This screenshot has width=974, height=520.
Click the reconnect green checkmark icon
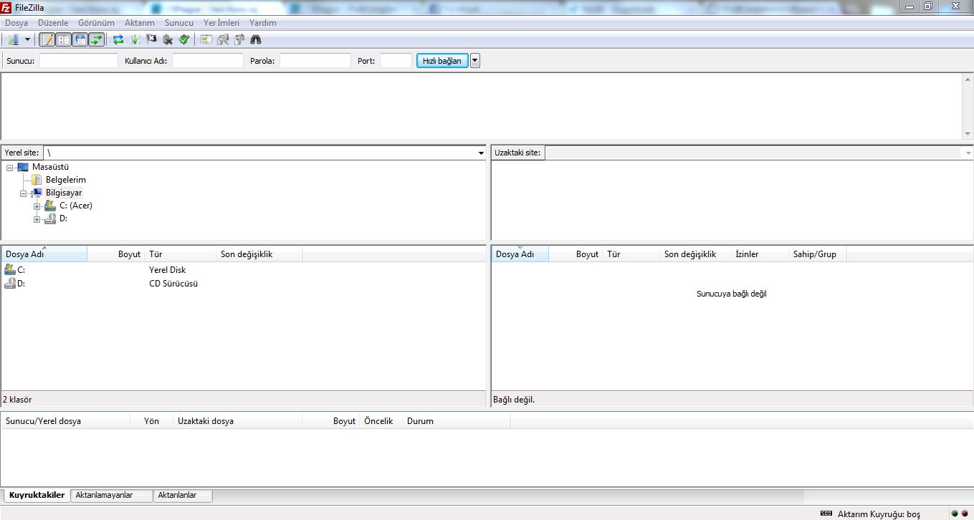184,40
